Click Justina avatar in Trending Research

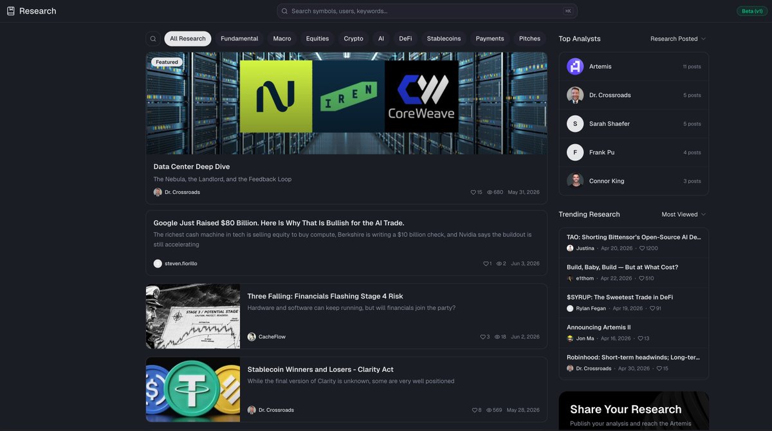click(570, 248)
